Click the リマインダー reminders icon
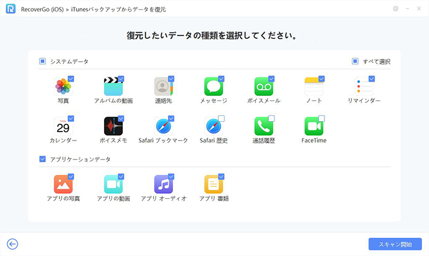Screen dimensions: 429x256 coord(364,86)
